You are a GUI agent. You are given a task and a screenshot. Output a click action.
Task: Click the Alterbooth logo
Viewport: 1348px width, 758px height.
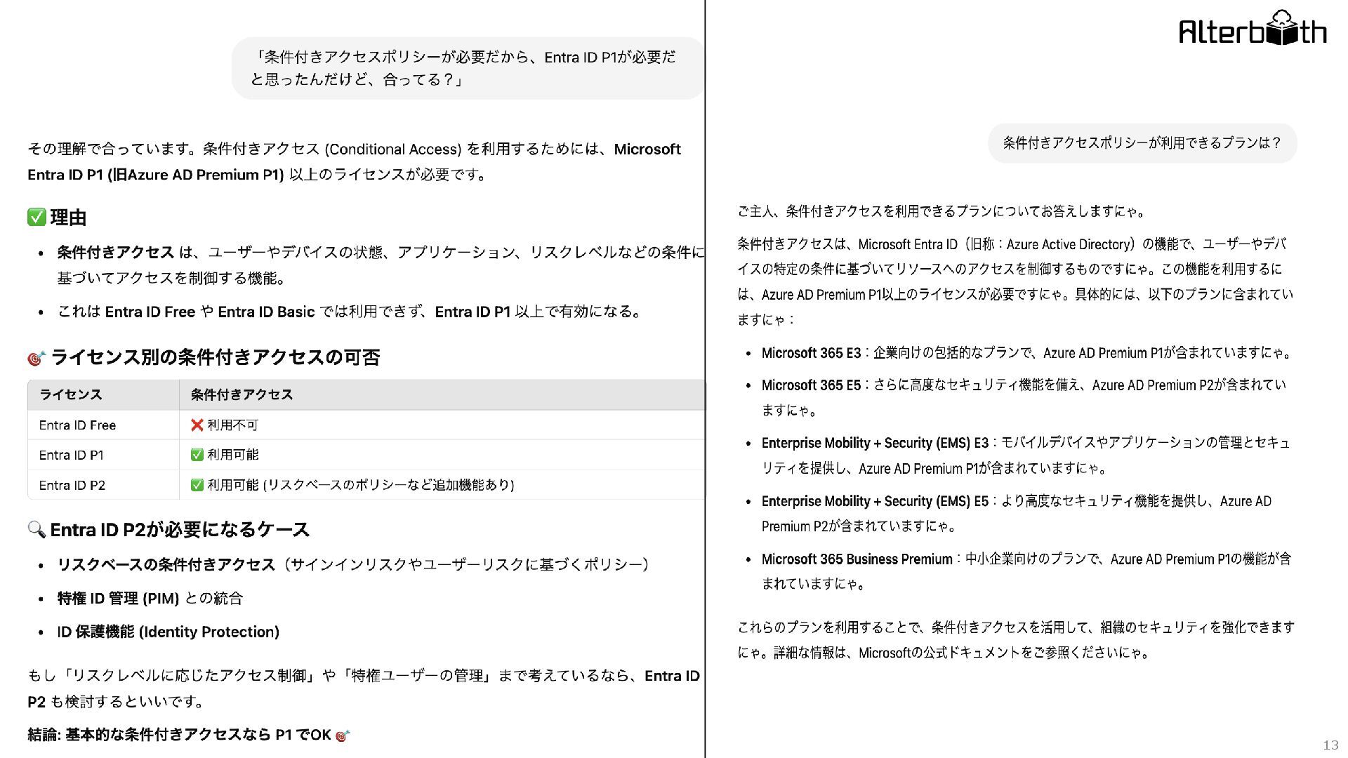1253,29
